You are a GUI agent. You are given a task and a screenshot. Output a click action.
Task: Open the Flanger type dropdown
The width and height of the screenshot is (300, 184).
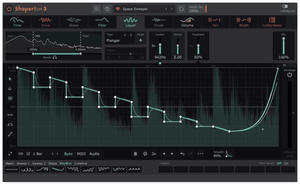[x=113, y=40]
